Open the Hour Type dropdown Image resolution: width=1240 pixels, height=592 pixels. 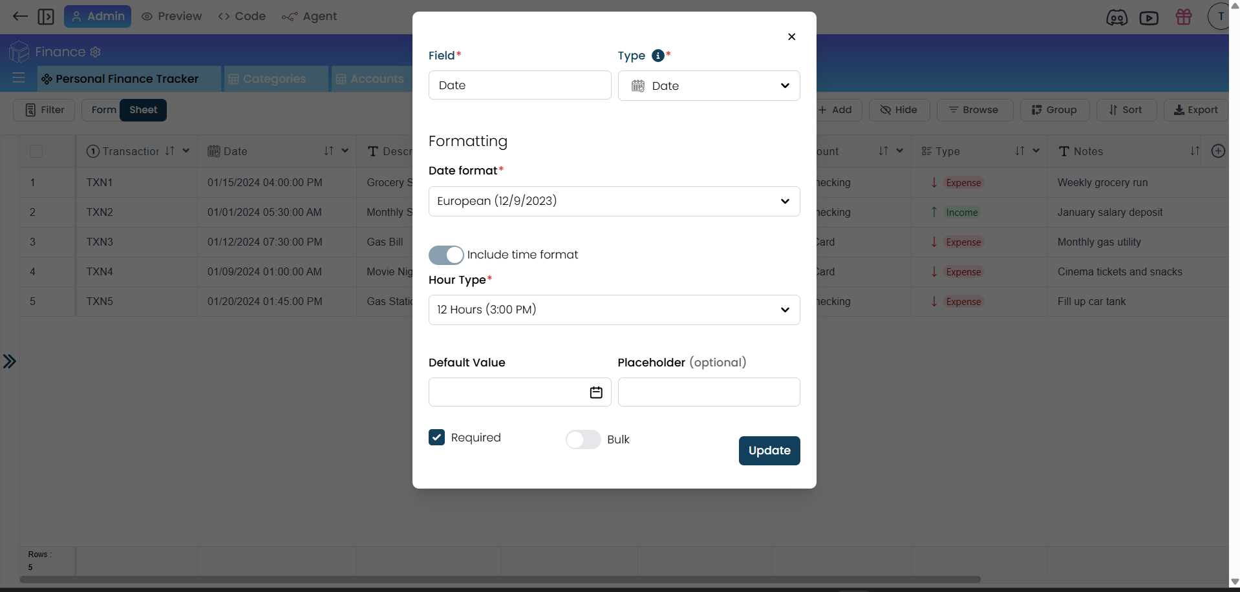[x=614, y=310]
